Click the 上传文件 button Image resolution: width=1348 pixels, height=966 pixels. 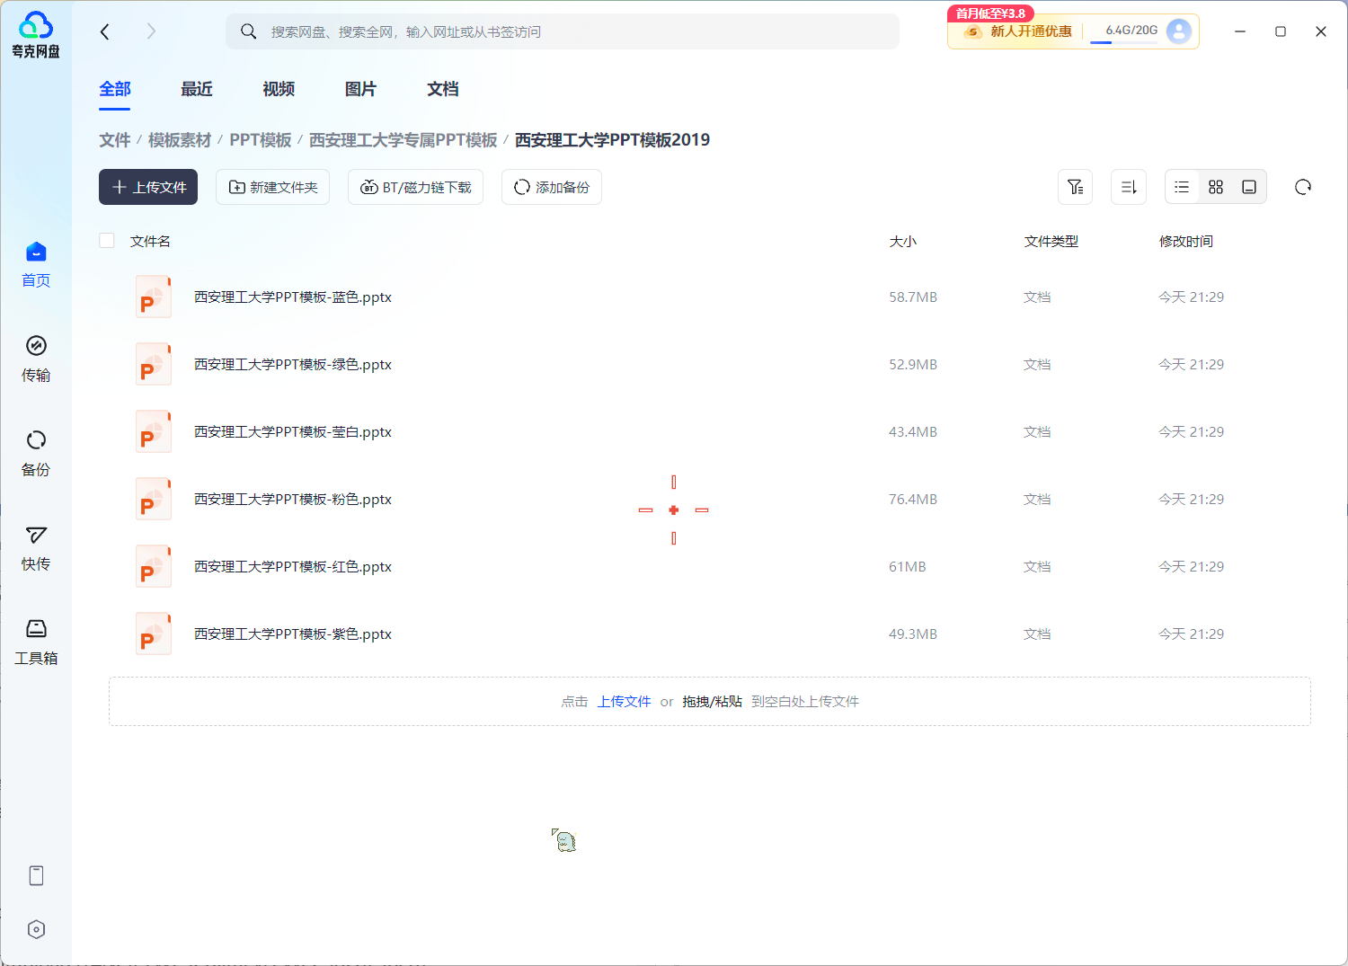[148, 187]
